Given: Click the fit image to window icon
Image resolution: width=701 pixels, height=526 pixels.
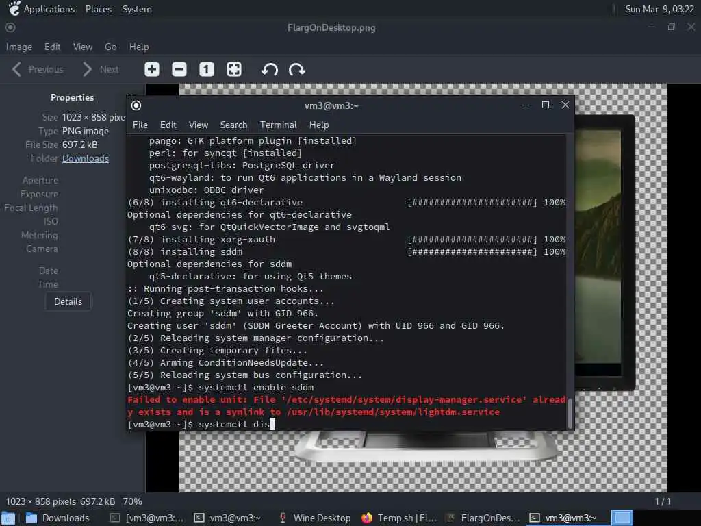Looking at the screenshot, I should click(234, 69).
